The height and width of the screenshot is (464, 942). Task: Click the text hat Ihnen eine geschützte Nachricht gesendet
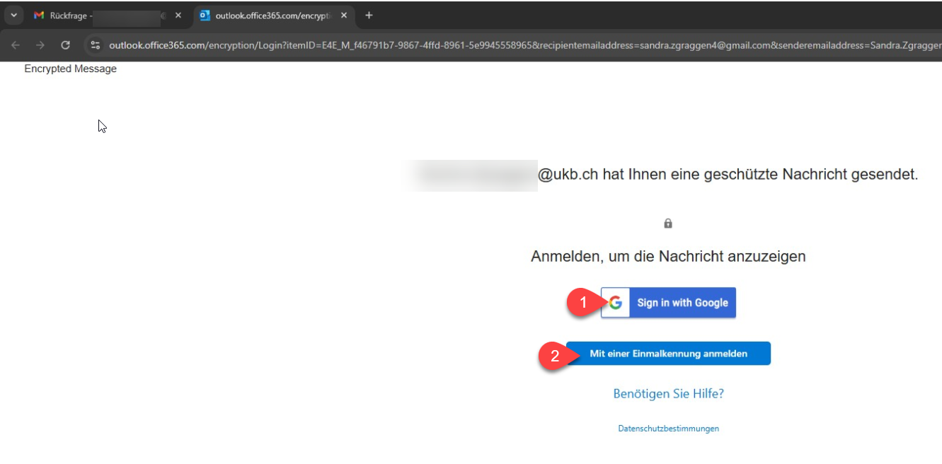click(x=761, y=175)
